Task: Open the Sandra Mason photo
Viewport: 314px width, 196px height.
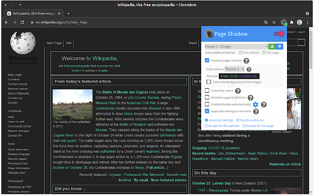Action: click(294, 109)
